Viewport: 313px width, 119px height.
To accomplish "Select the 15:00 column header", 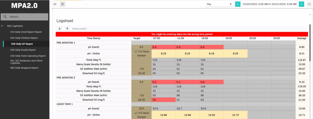I will click(x=212, y=38).
